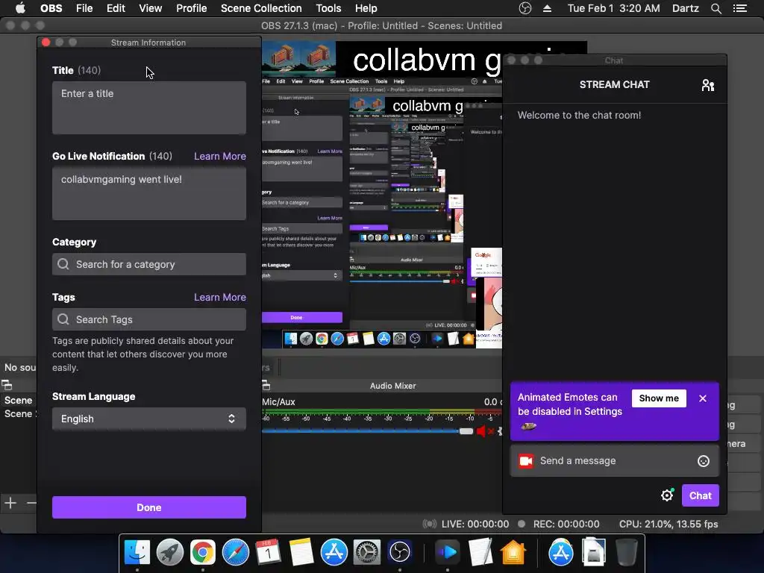Click the CPU: 21.0%, 13.55 fps status
The width and height of the screenshot is (764, 573).
[668, 524]
